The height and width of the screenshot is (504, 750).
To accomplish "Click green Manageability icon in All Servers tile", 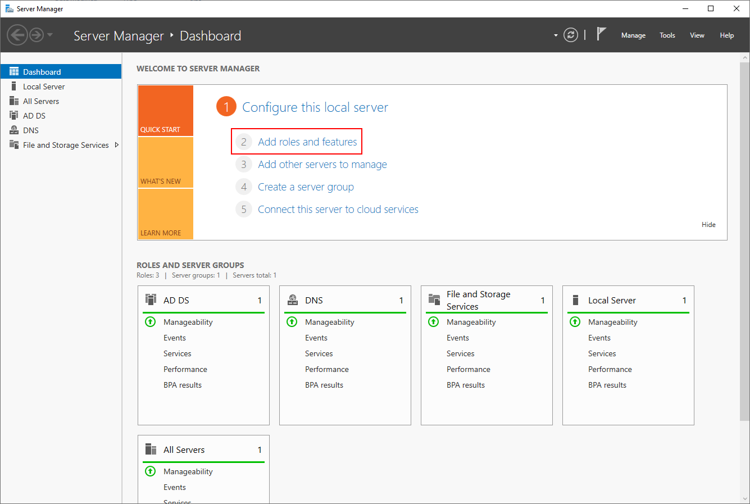I will click(151, 471).
